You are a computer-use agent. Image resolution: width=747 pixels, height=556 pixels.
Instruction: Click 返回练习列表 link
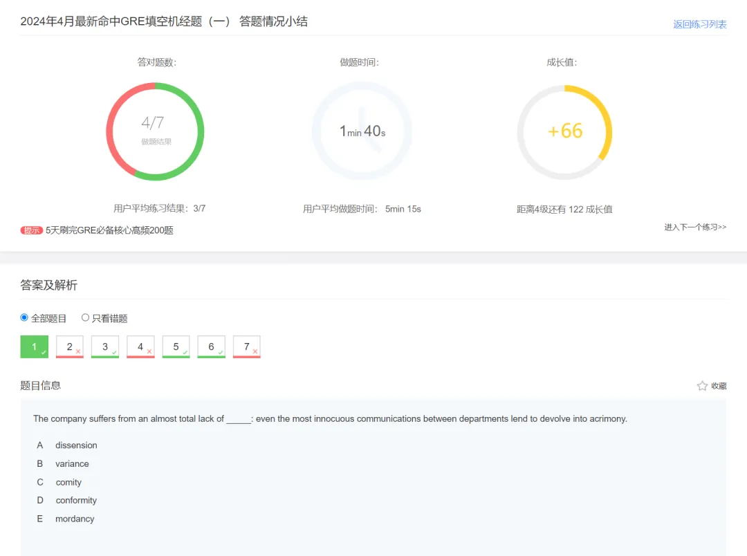(700, 24)
